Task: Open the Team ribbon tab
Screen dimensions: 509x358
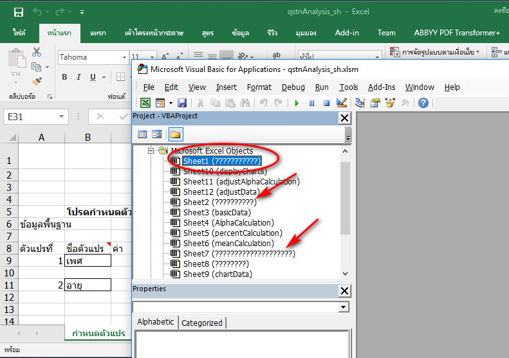Action: tap(386, 33)
